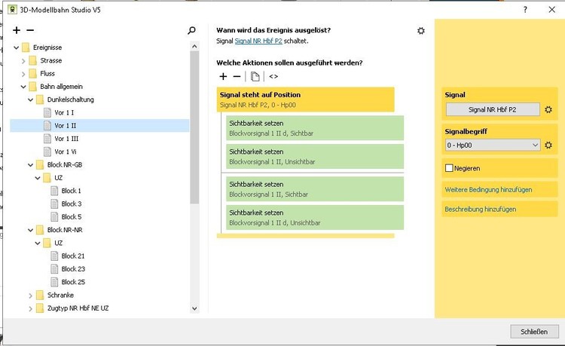
Task: Toggle the Negieren checkbox
Action: coord(450,168)
